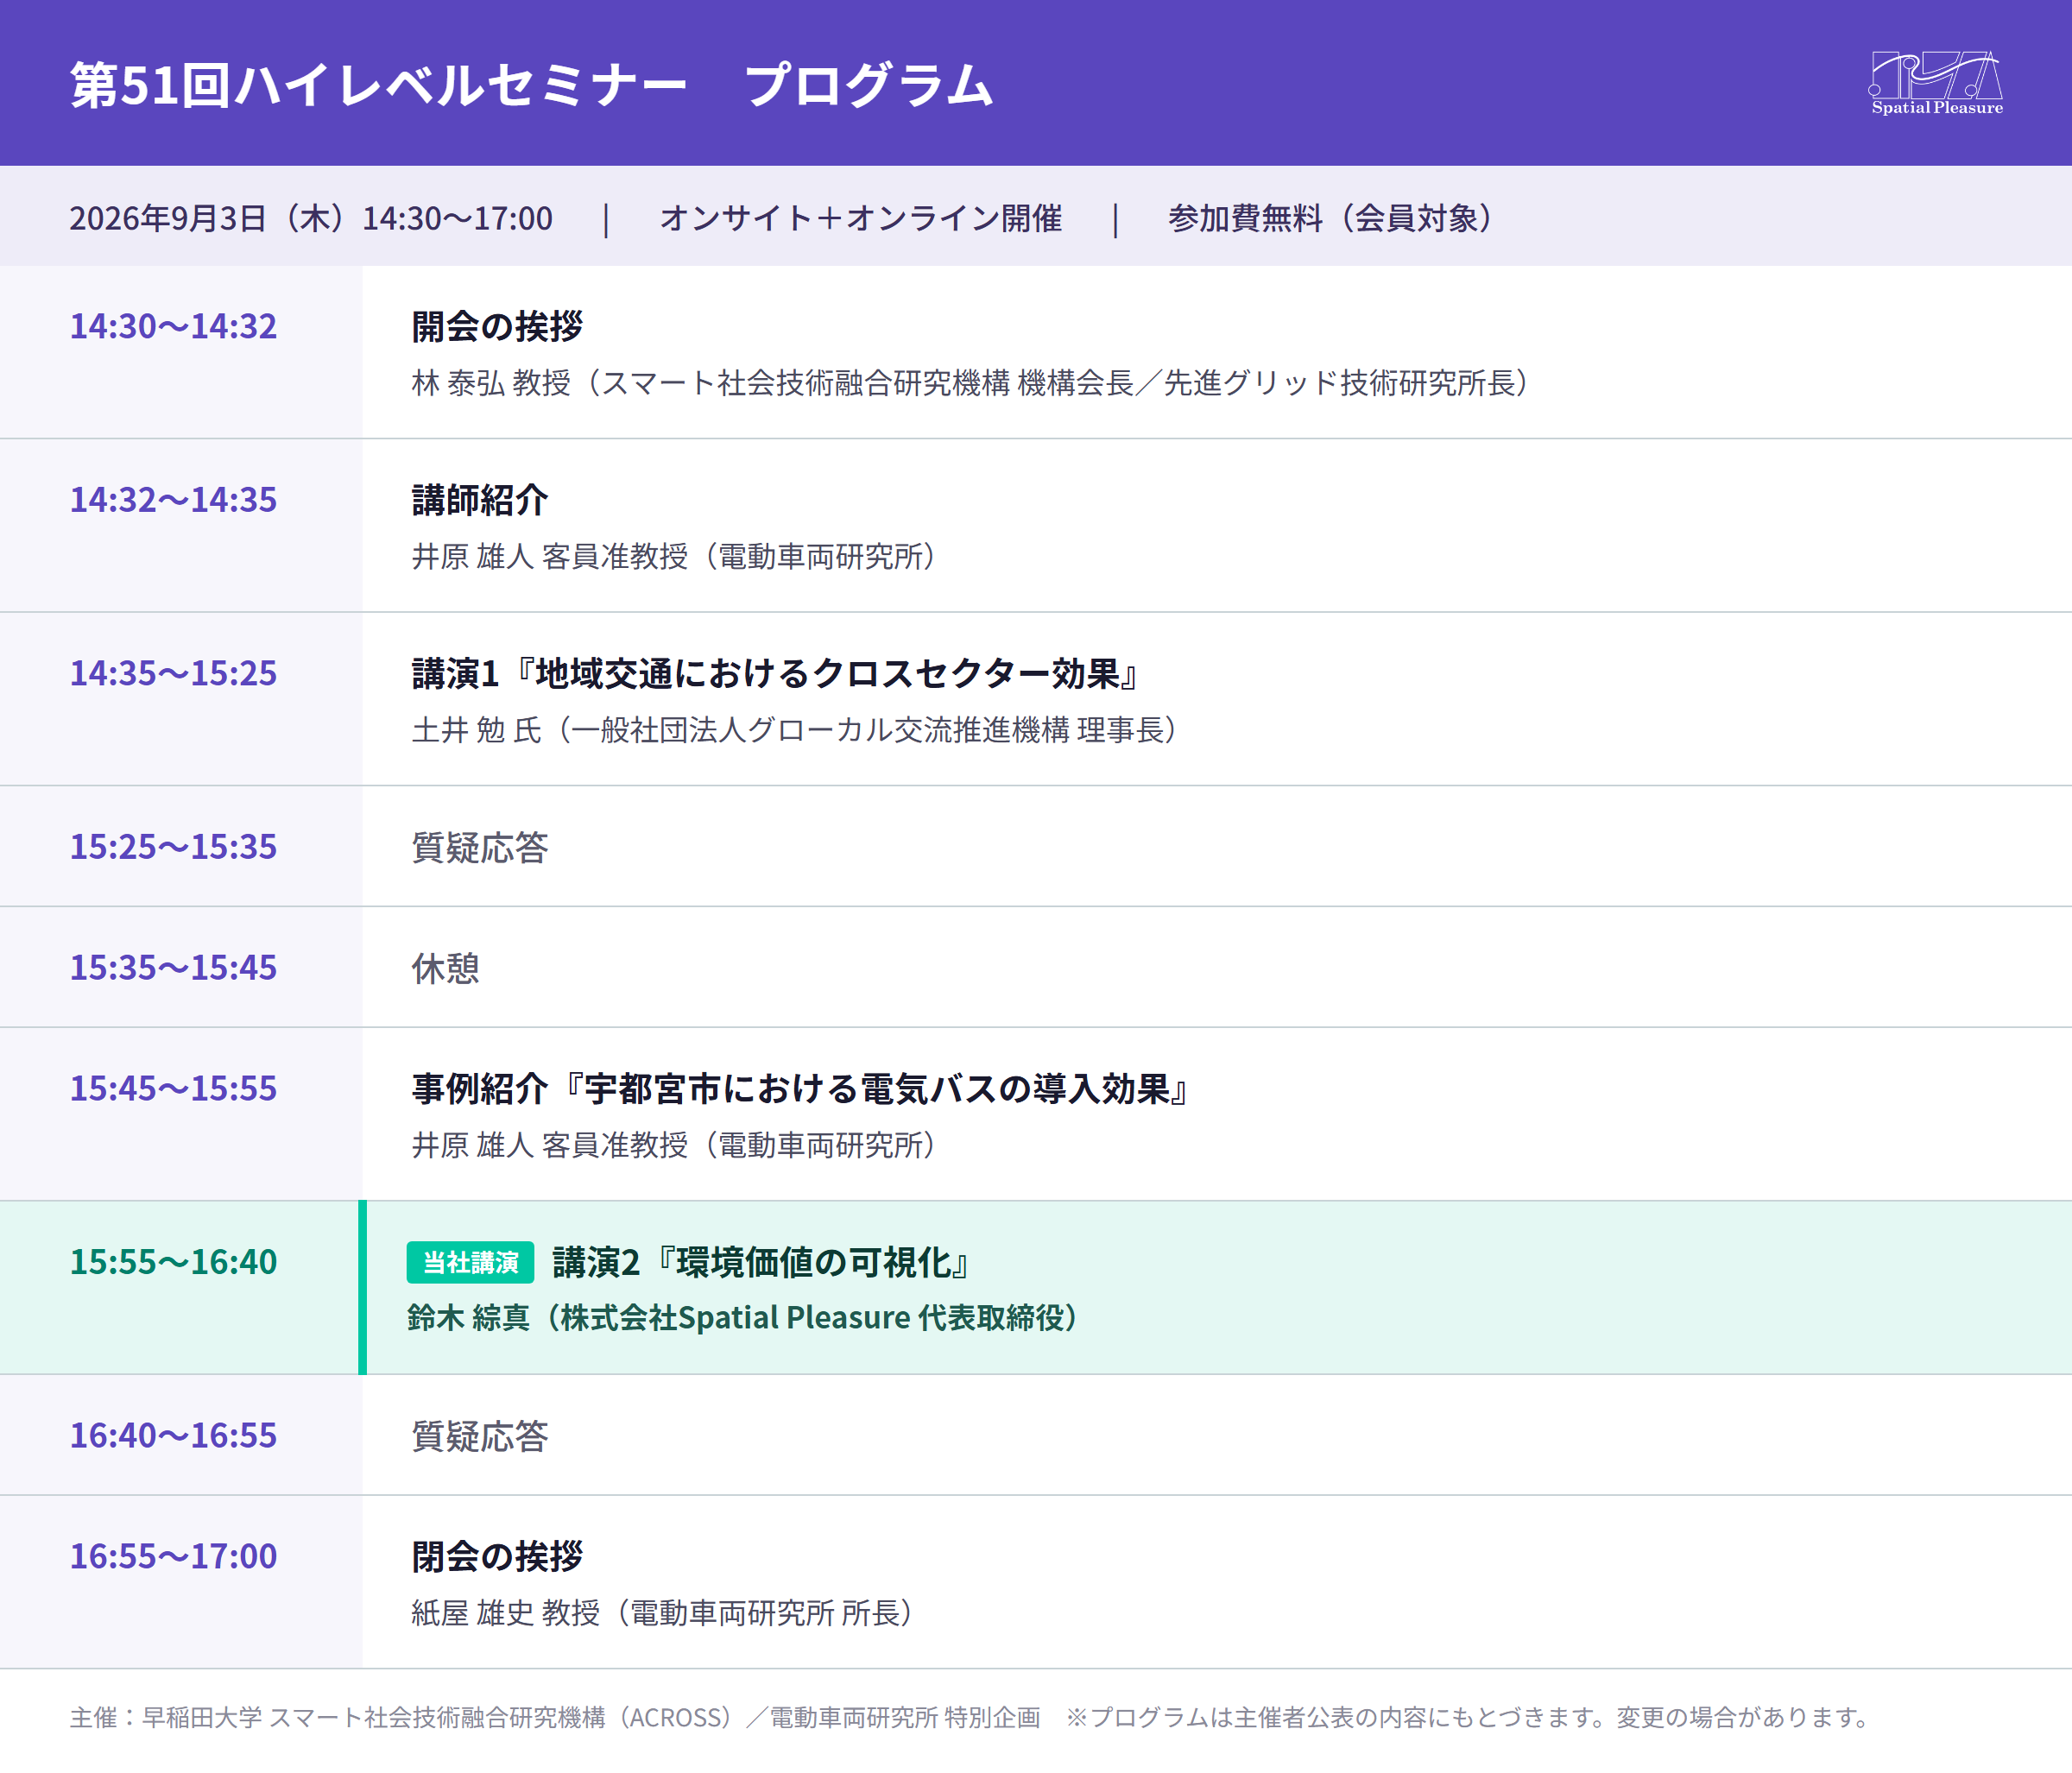Viewport: 2072px width, 1773px height.
Task: Click time slot 16:40〜16:55
Action: pyautogui.click(x=173, y=1435)
